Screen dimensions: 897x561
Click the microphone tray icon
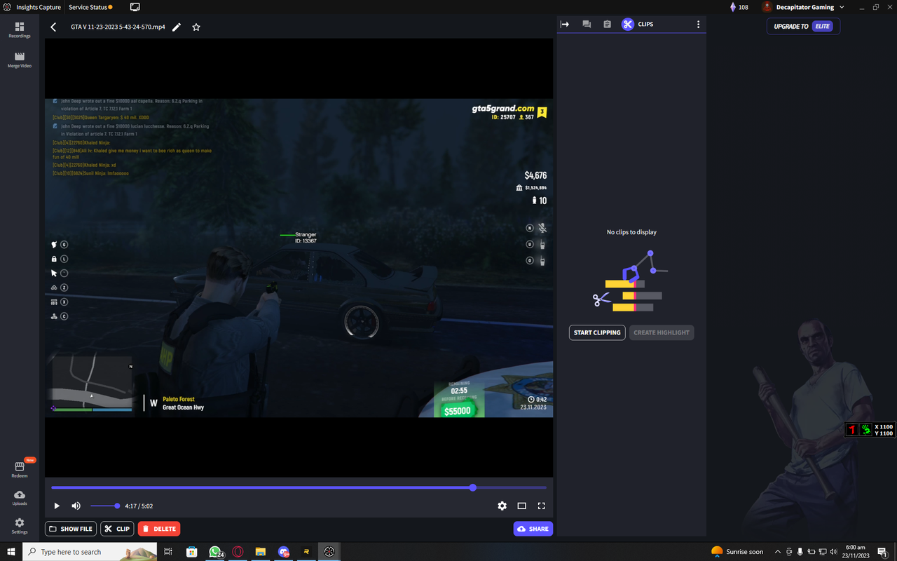pos(800,552)
